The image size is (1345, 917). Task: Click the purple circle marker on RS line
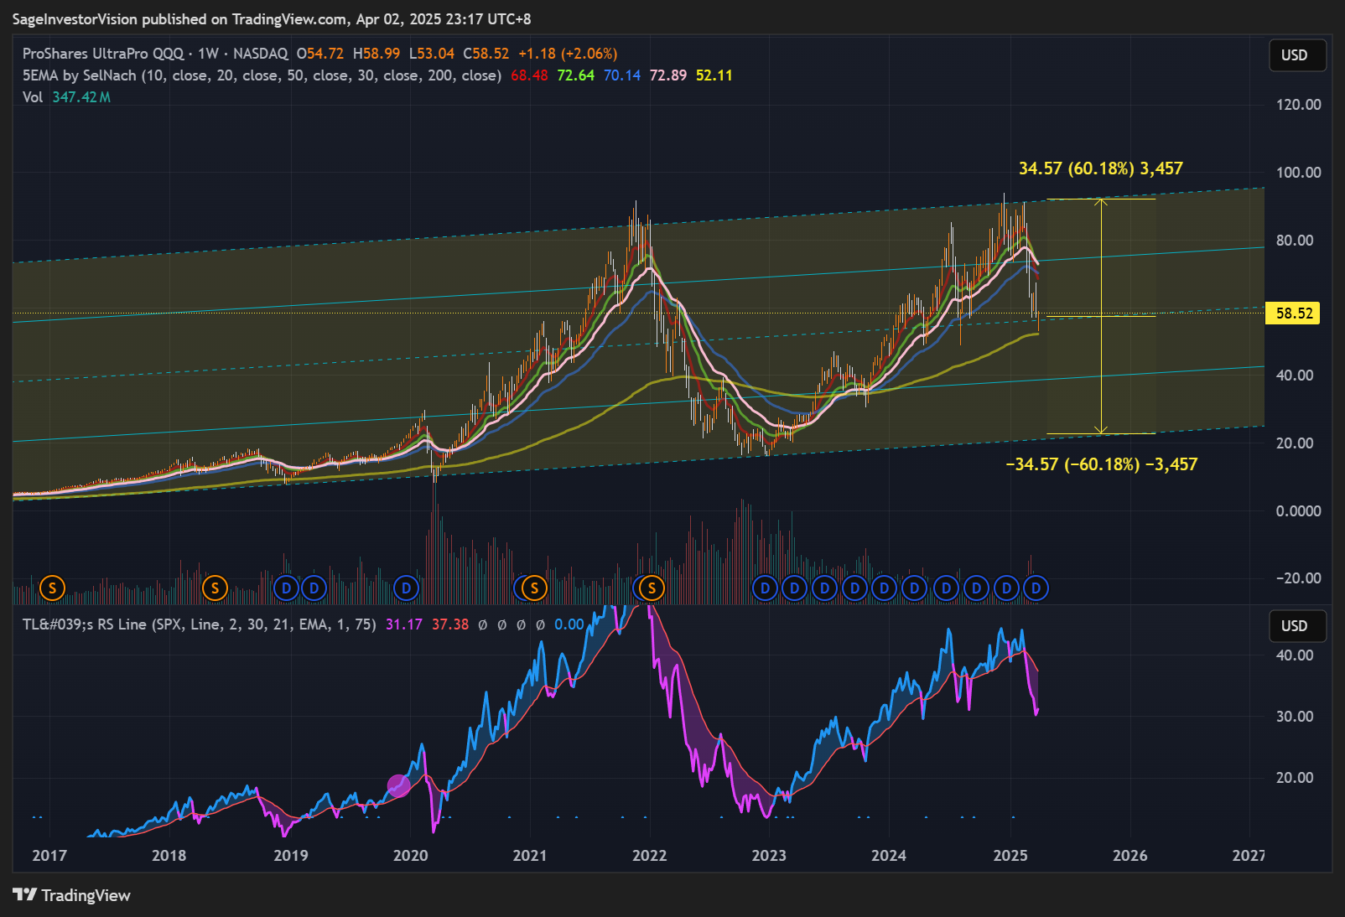(399, 785)
